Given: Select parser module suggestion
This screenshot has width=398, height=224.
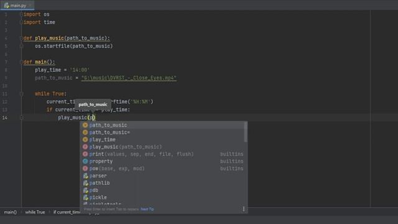Looking at the screenshot, I should (162, 175).
